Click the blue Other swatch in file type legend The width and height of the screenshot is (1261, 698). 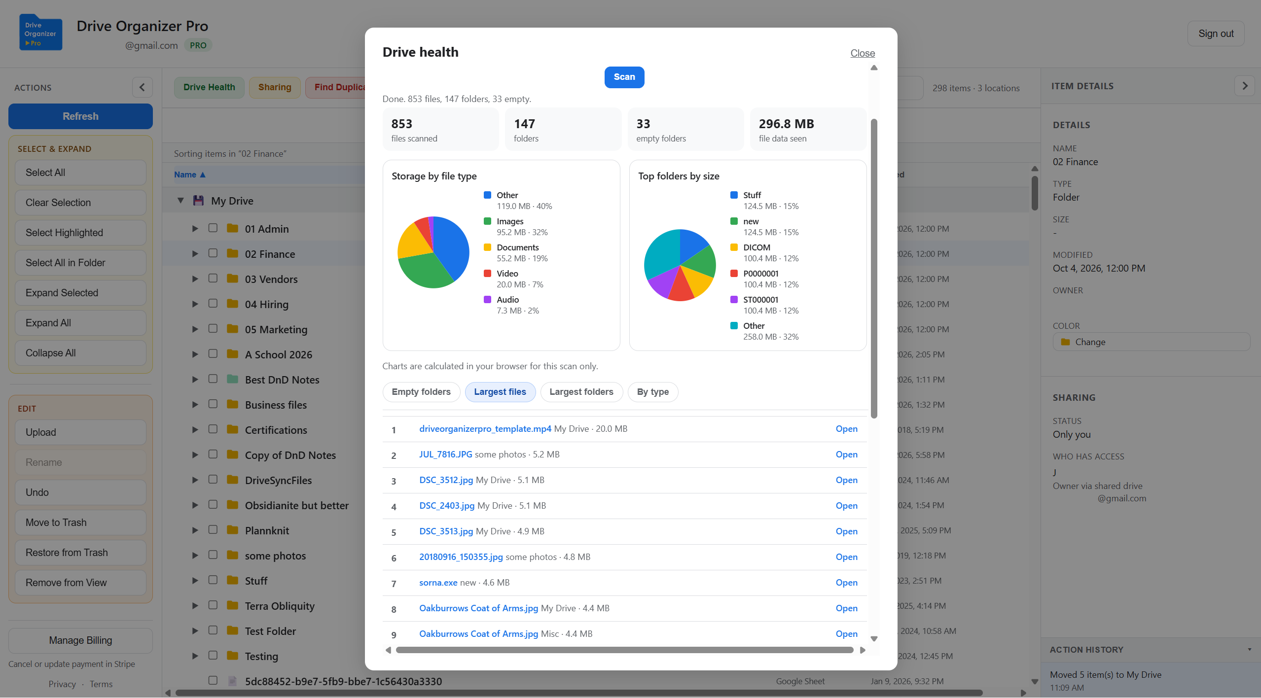click(487, 195)
